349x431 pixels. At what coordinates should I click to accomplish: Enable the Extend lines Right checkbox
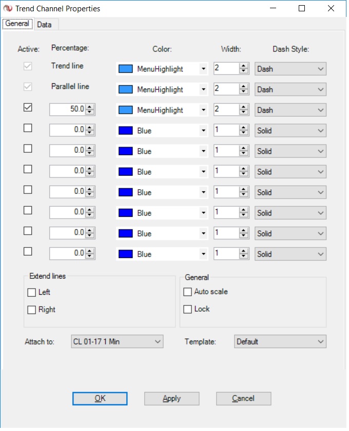pos(32,310)
